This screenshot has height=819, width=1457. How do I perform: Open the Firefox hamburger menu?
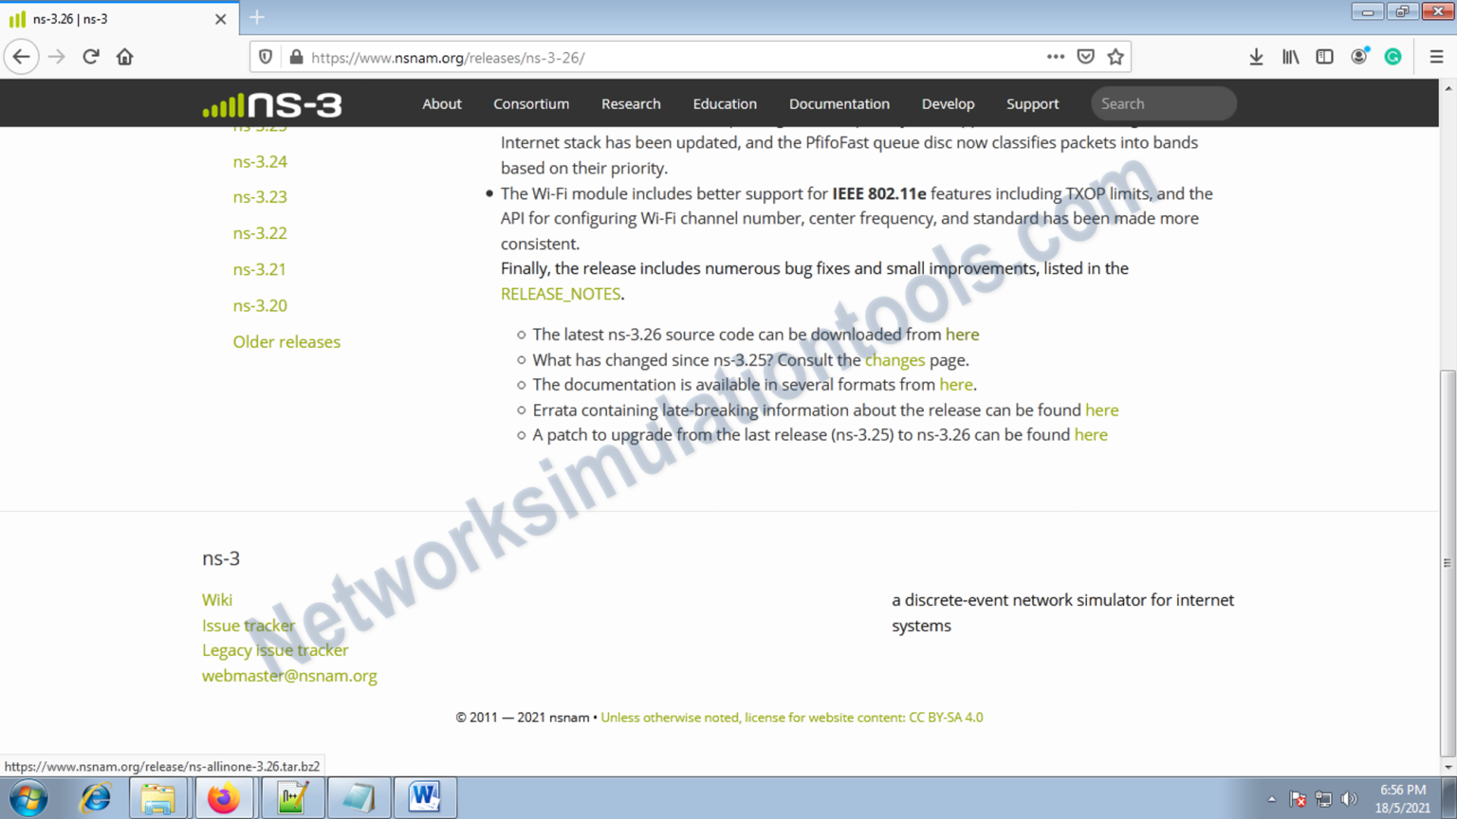(x=1436, y=57)
